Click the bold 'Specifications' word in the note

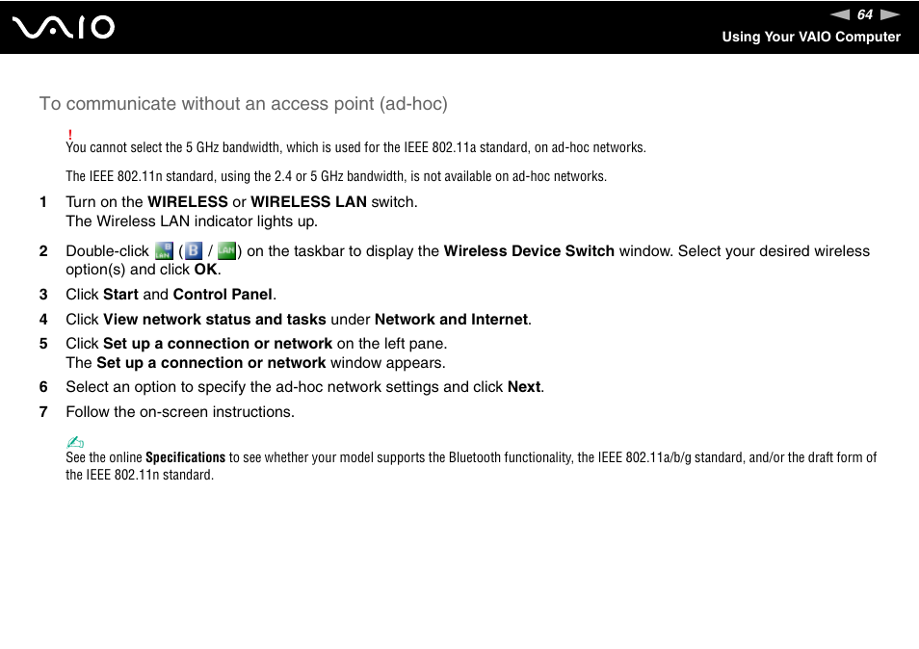point(185,457)
